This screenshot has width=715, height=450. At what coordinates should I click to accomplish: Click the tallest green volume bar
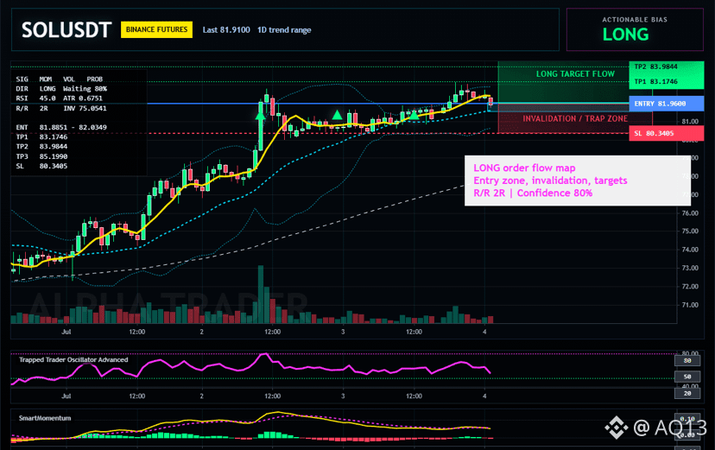point(261,294)
